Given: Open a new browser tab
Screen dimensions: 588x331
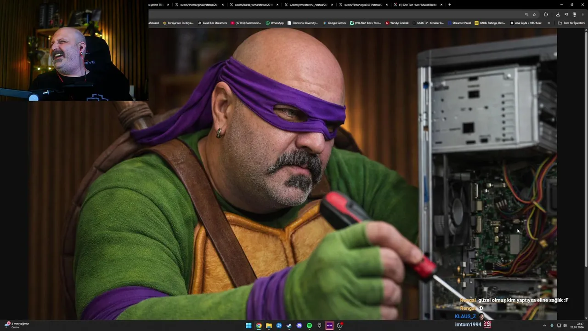Looking at the screenshot, I should click(450, 5).
